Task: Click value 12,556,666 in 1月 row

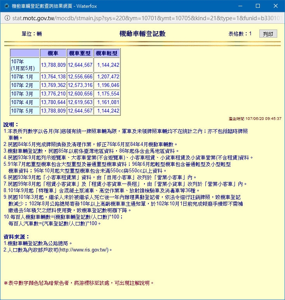Action: (80, 77)
